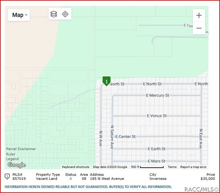This screenshot has height=193, width=220.
Task: Select green map marker number 1
Action: [x=107, y=81]
